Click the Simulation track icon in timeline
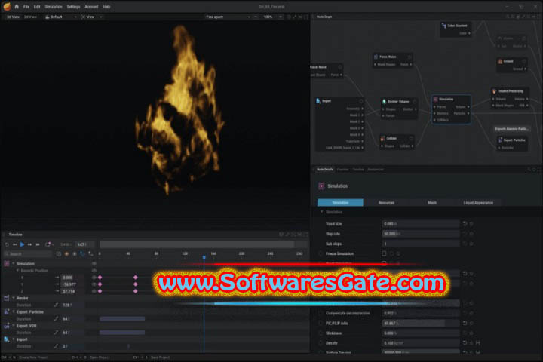 pos(6,264)
